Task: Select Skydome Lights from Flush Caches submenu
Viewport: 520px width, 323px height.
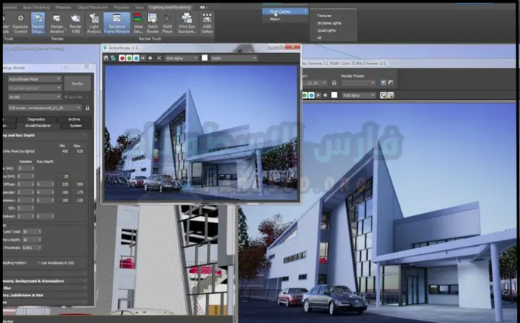Action: [x=329, y=23]
